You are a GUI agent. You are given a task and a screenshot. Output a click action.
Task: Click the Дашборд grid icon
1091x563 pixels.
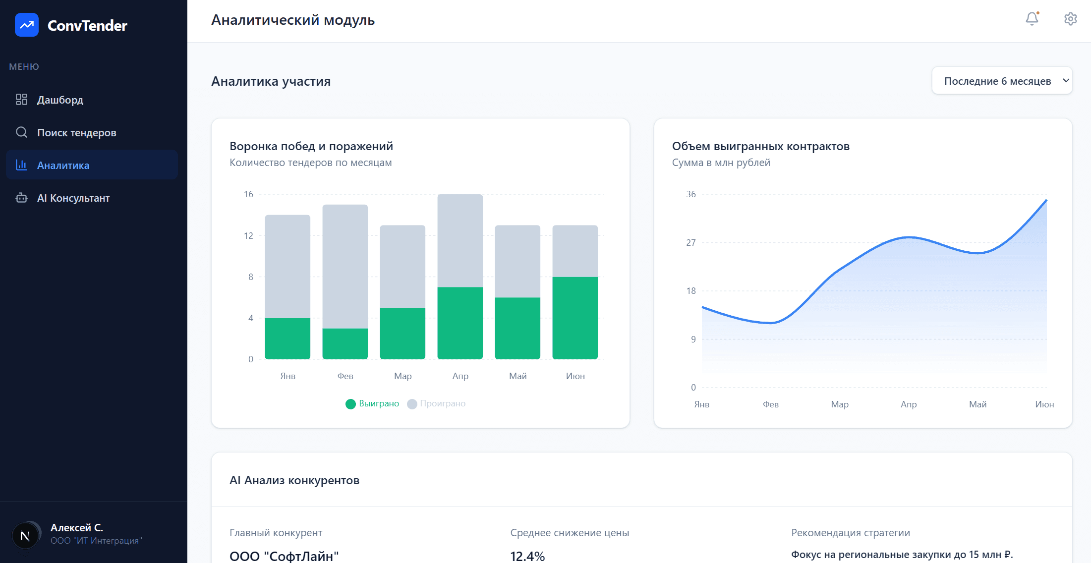(21, 100)
